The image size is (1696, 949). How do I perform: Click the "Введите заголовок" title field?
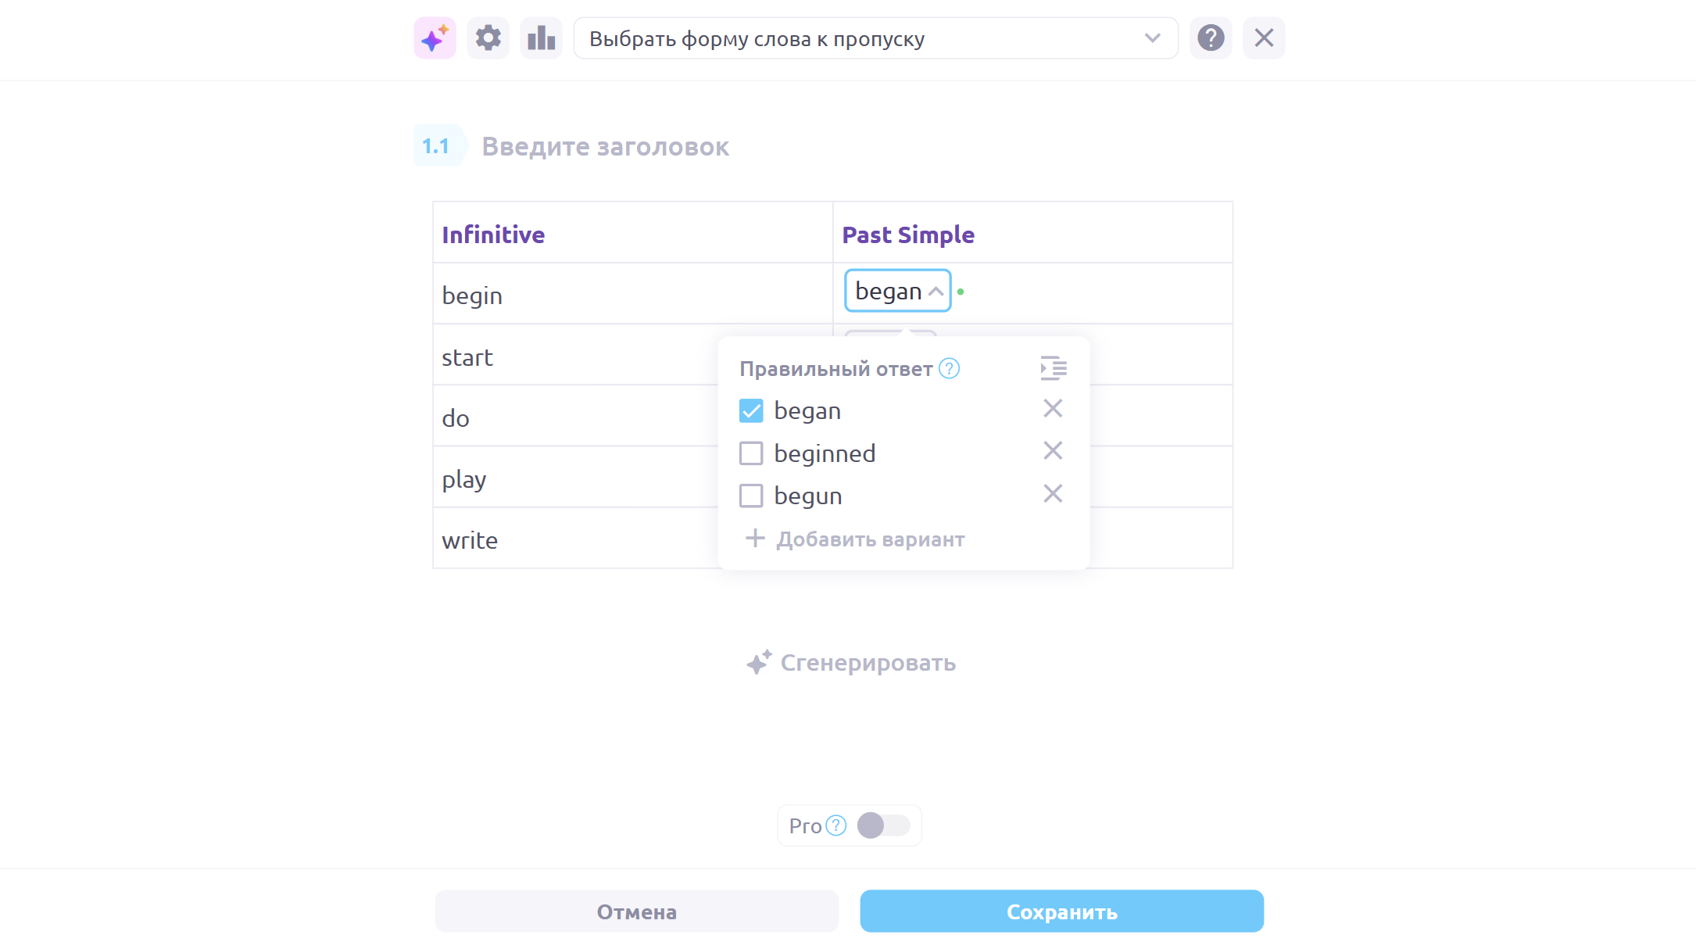pyautogui.click(x=605, y=146)
